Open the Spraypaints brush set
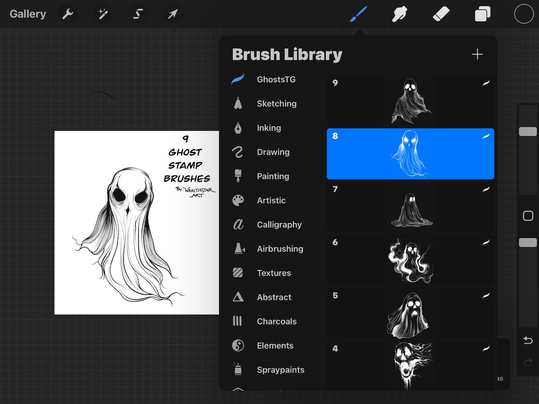The height and width of the screenshot is (404, 539). click(x=280, y=370)
